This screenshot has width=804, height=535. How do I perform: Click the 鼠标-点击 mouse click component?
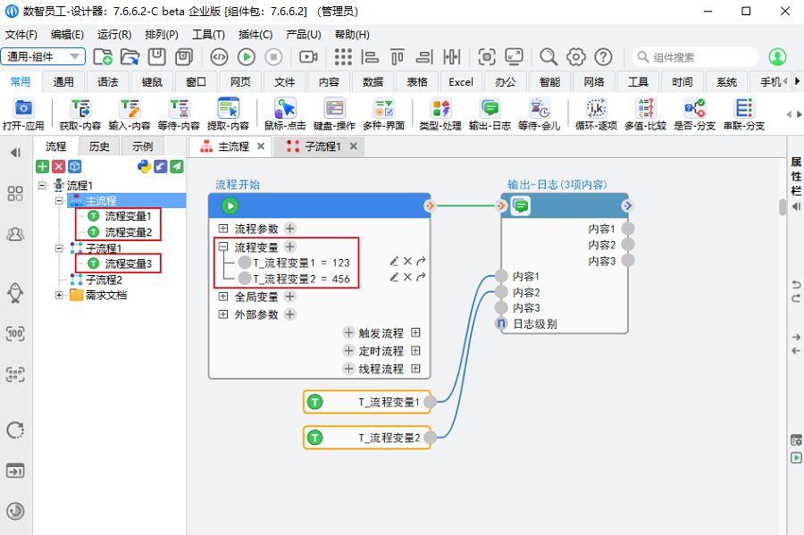pos(285,113)
